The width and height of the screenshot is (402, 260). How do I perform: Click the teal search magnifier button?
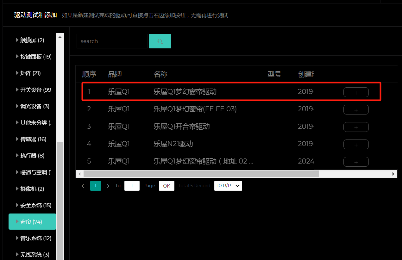click(160, 41)
